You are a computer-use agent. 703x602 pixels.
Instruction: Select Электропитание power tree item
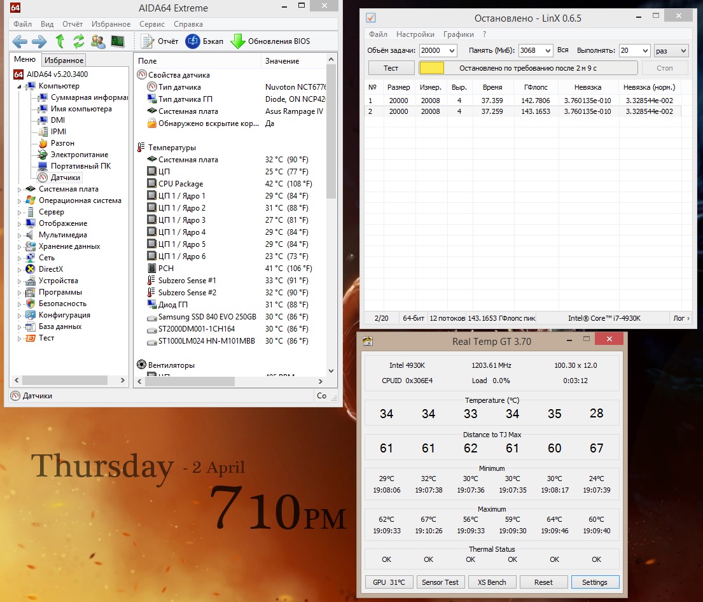[80, 154]
